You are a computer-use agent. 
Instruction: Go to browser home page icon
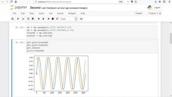click(16, 2)
